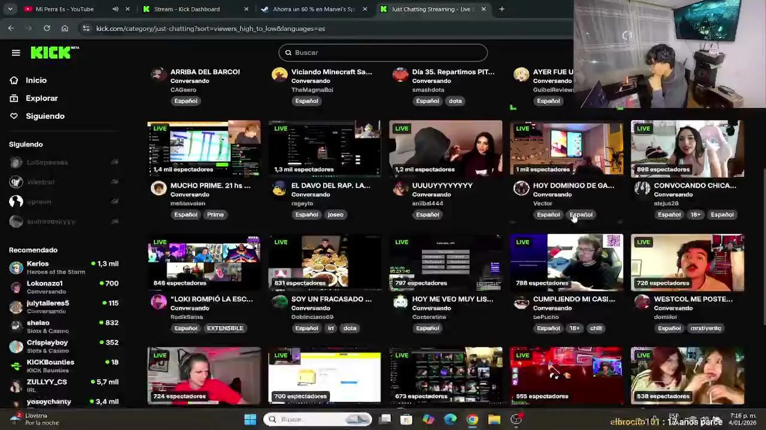This screenshot has width=766, height=430.
Task: Click the chill tag under bePucho
Action: [596, 328]
